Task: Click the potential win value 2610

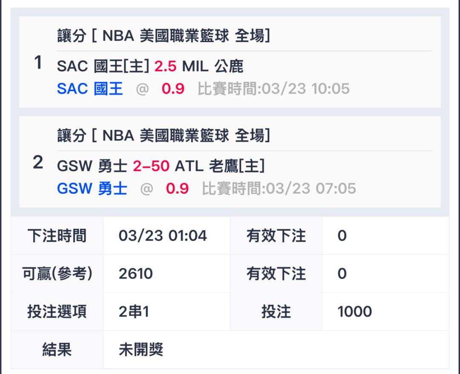Action: pos(135,274)
